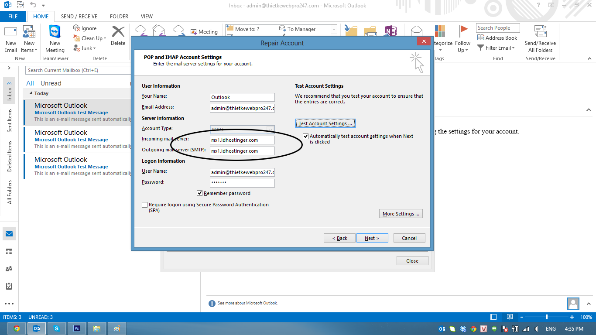Viewport: 596px width, 335px height.
Task: Show All messages filter
Action: [30, 83]
